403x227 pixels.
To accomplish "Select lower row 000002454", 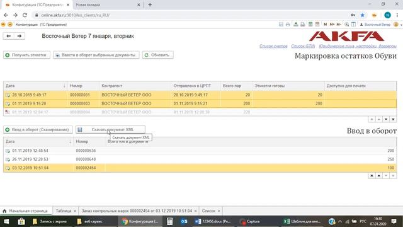I will [200, 168].
